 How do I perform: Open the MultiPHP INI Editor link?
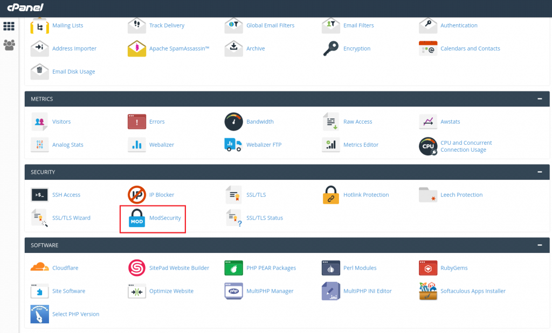click(x=368, y=291)
